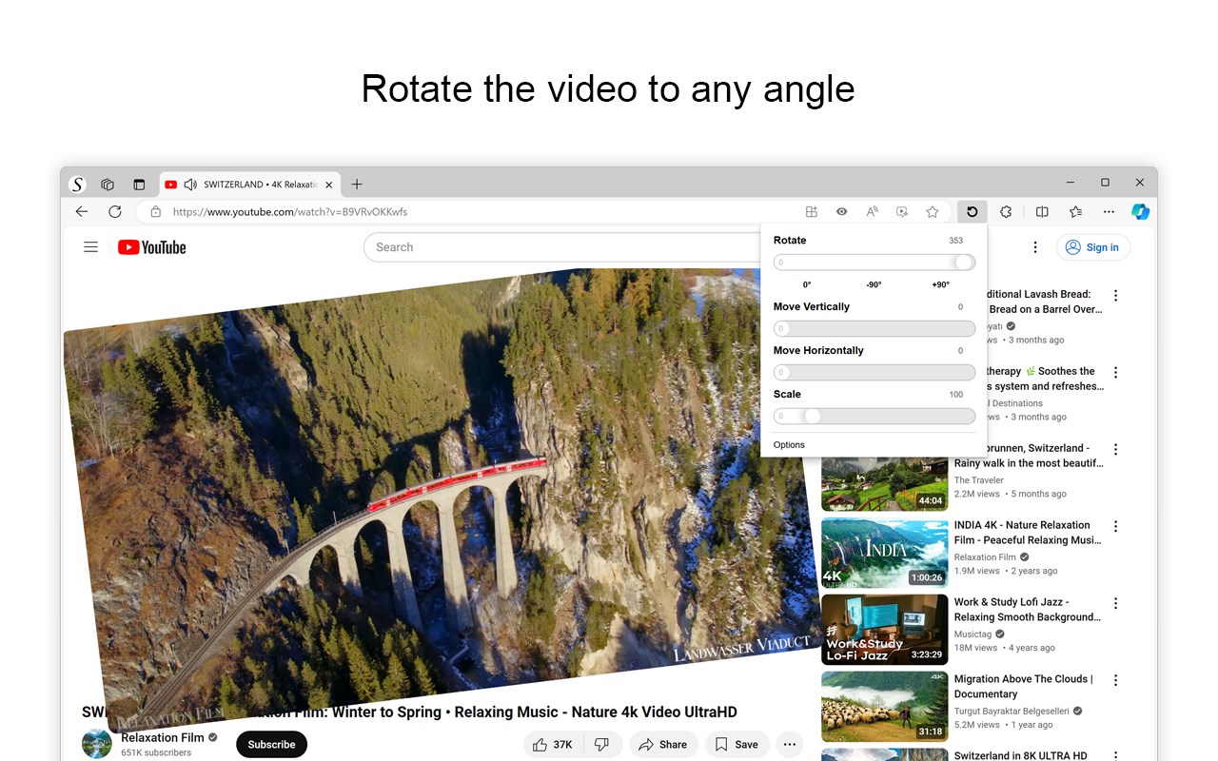Adjust the Scale slider

pos(874,417)
